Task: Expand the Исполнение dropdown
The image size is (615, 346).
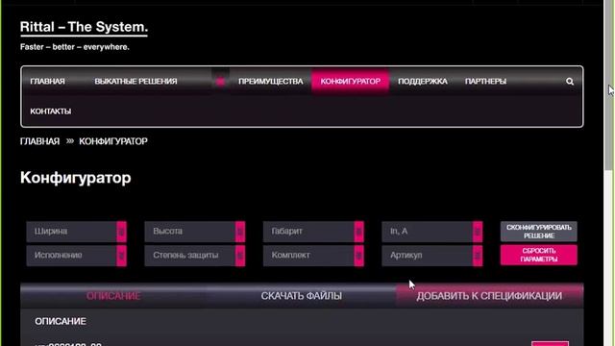Action: pyautogui.click(x=77, y=256)
